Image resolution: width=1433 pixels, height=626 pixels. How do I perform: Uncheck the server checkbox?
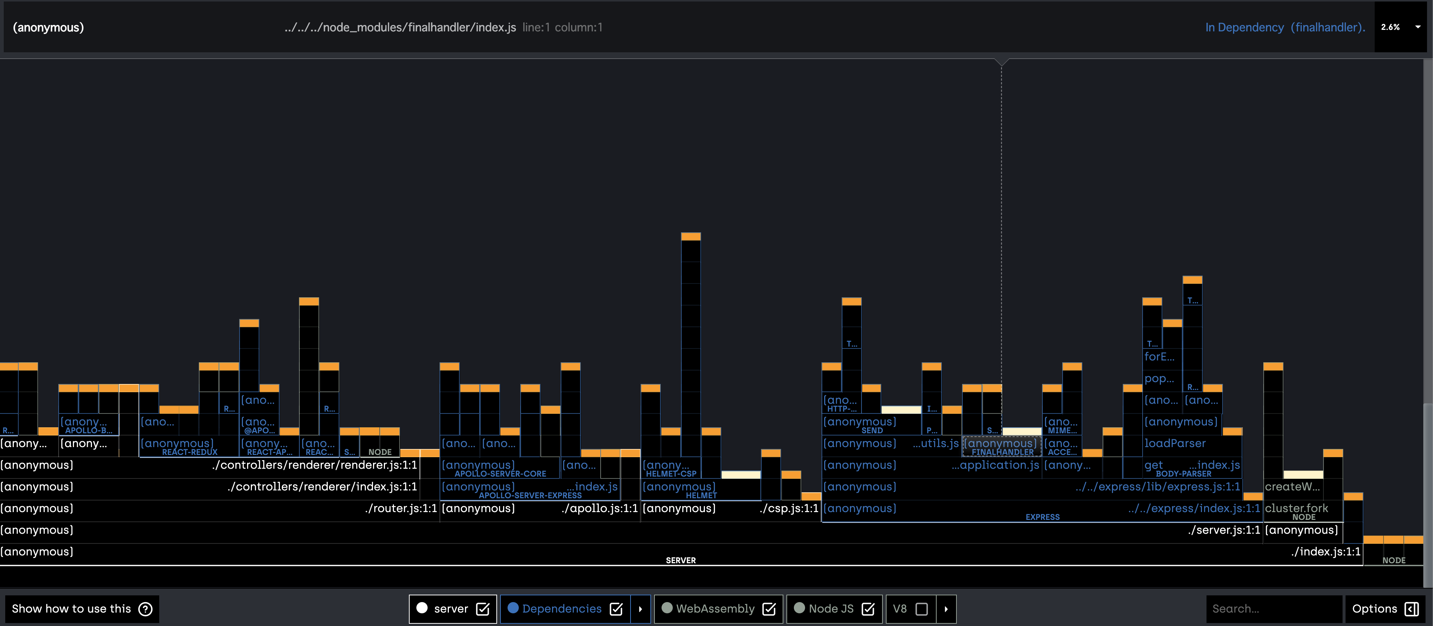pyautogui.click(x=483, y=609)
